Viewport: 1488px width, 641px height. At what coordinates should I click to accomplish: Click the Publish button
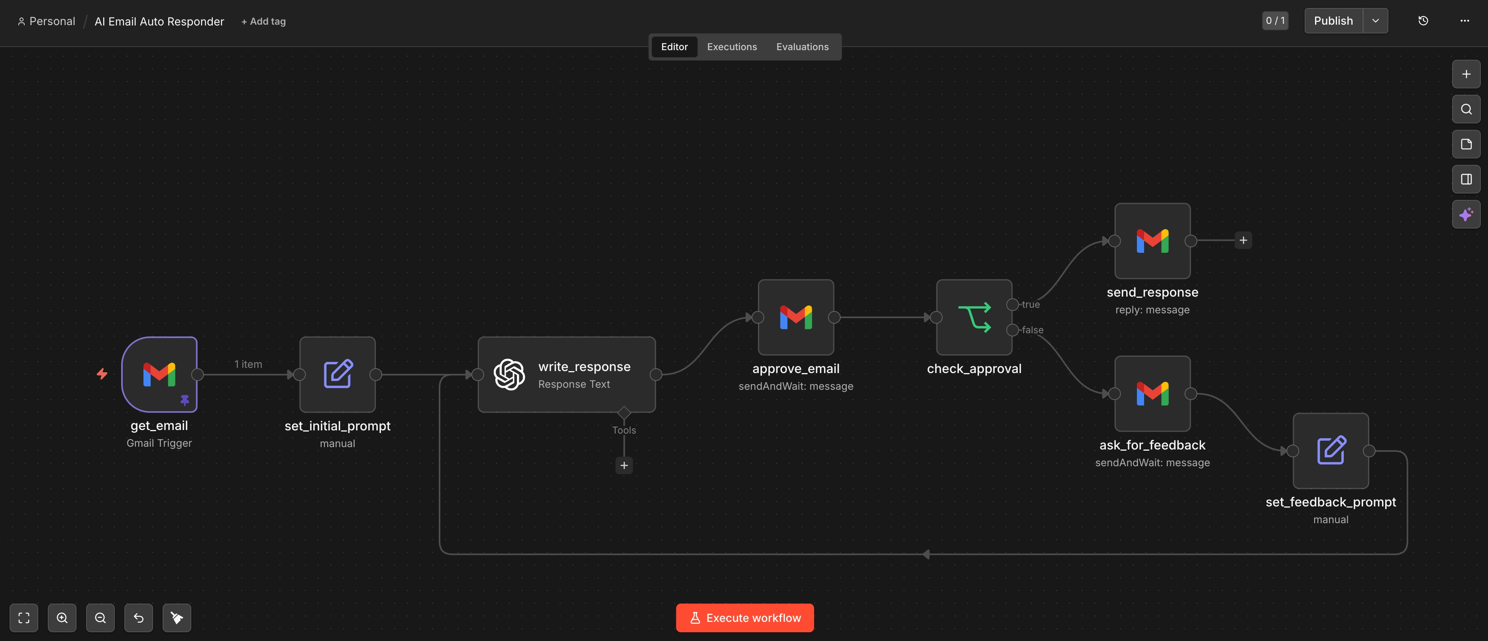[x=1333, y=21]
